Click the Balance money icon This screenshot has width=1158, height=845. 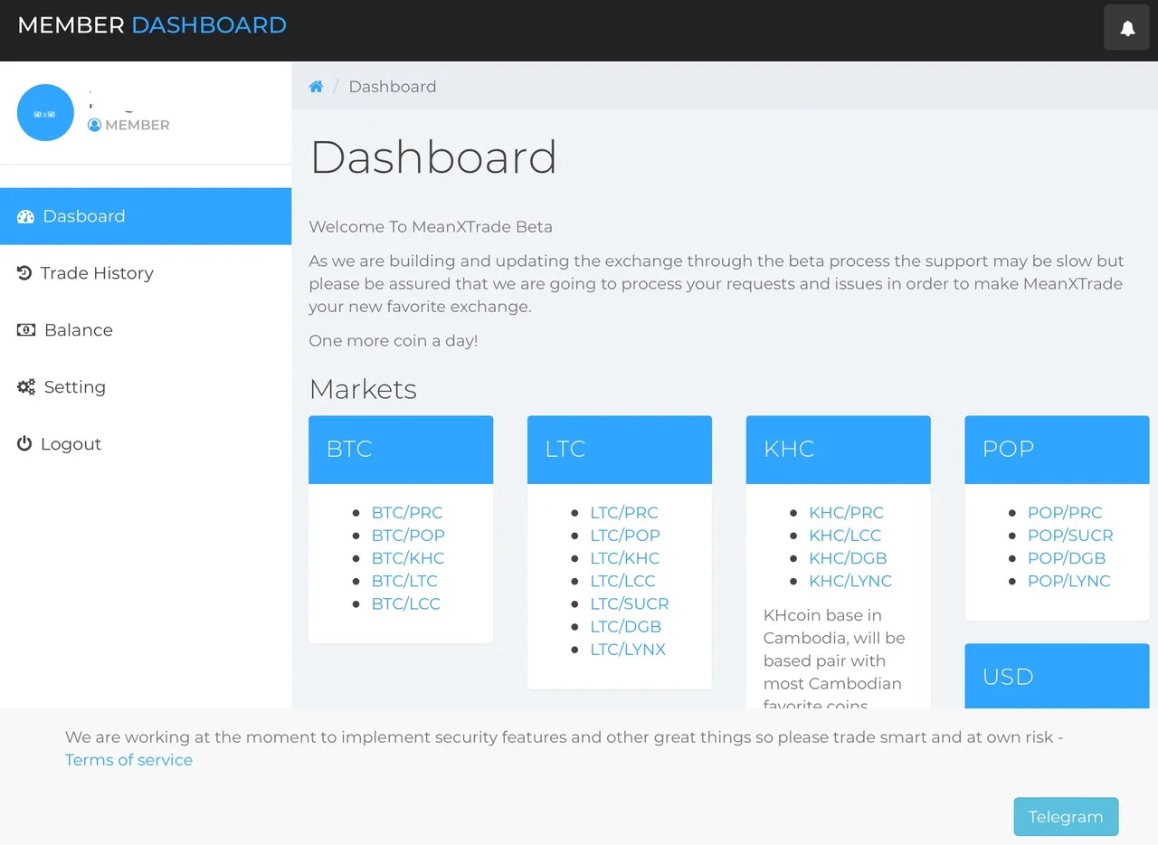(26, 330)
